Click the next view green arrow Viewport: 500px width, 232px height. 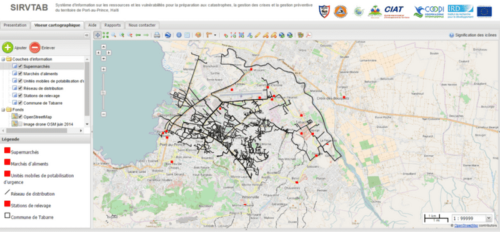146,36
